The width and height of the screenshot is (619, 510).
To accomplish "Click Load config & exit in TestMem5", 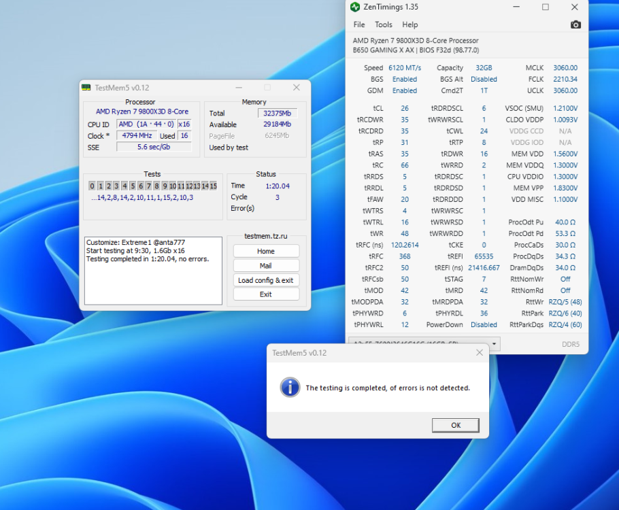I will click(265, 279).
